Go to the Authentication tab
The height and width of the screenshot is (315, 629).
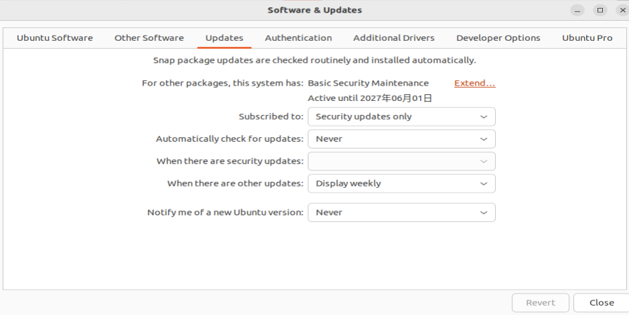[x=298, y=38]
